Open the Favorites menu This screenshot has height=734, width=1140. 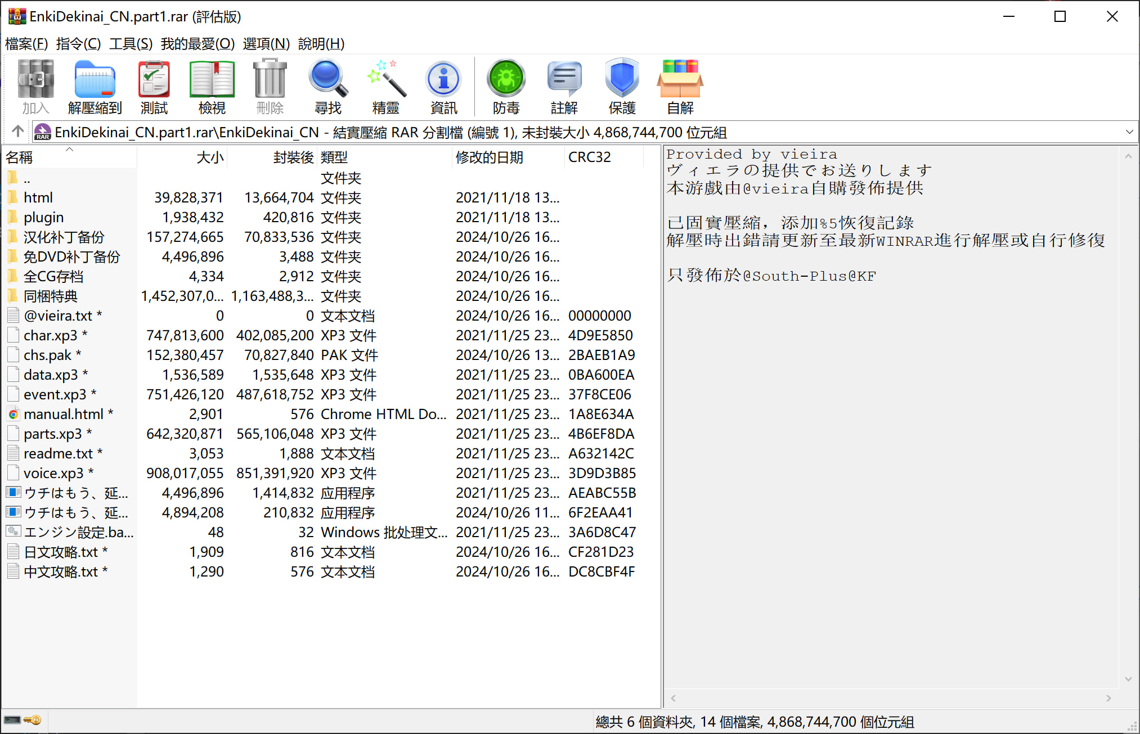point(198,43)
